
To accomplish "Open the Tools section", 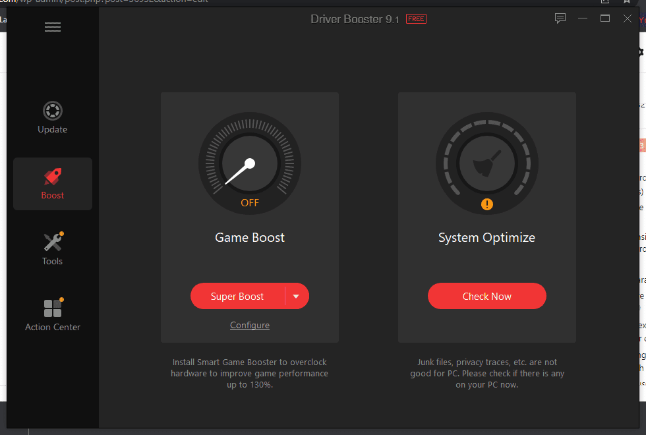I will (52, 249).
